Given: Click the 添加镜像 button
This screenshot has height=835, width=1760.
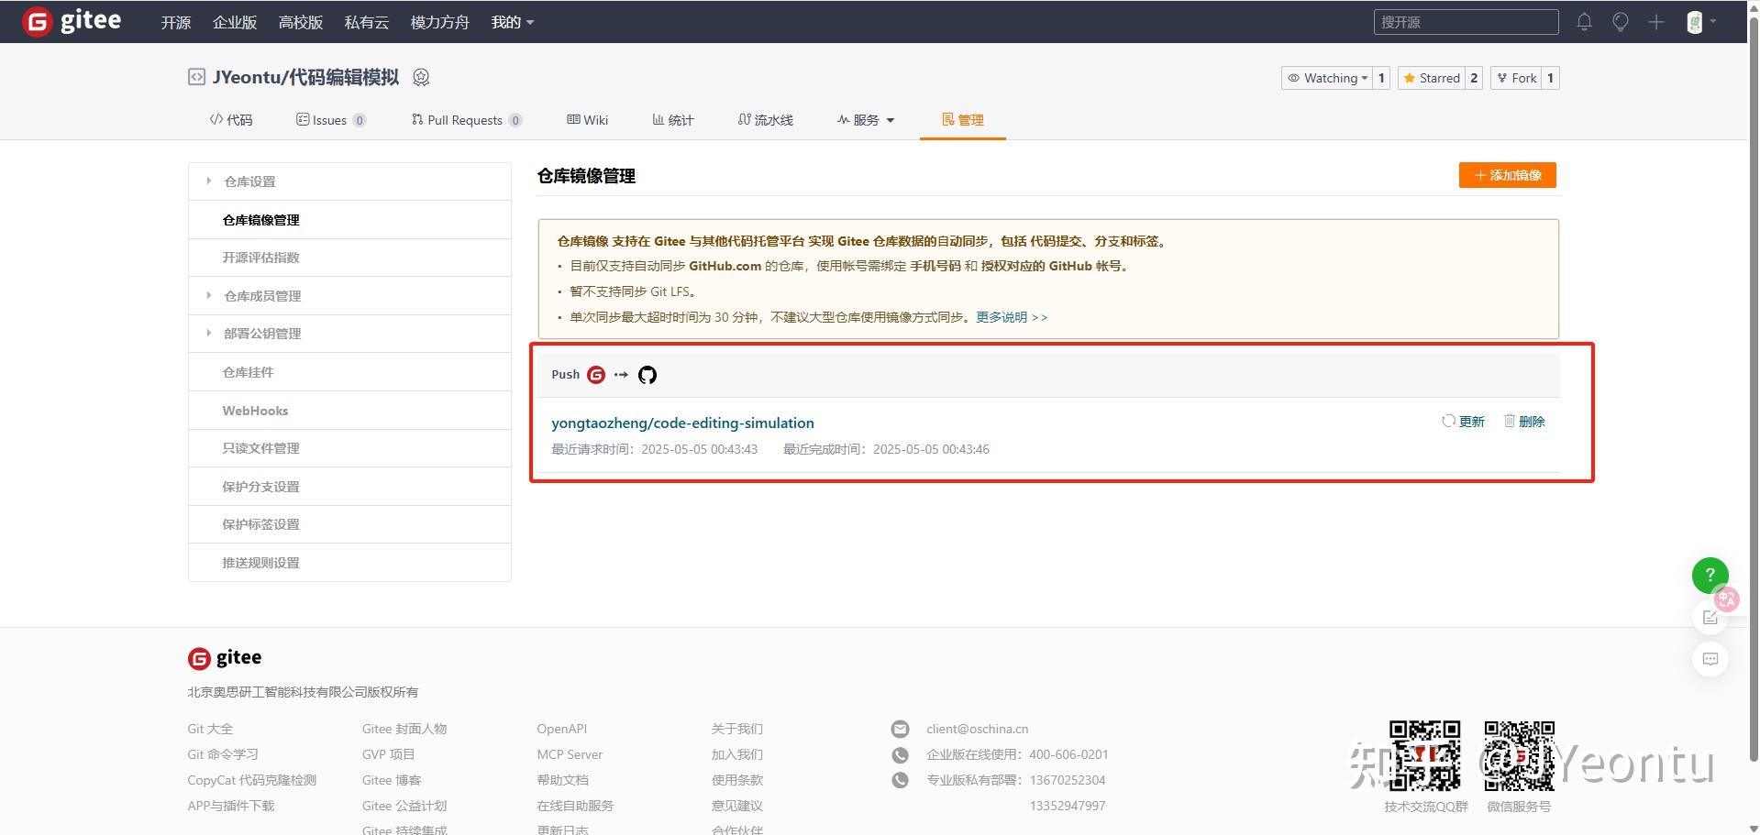Looking at the screenshot, I should (1506, 175).
